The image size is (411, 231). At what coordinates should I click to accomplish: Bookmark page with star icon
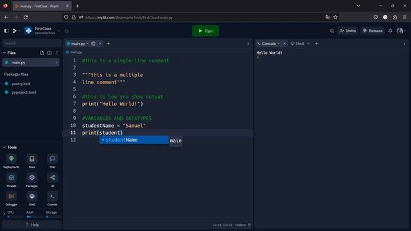pos(335,17)
